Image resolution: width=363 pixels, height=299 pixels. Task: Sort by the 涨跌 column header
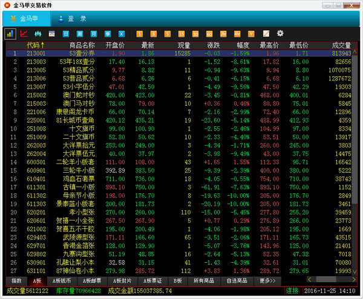[x=214, y=45]
